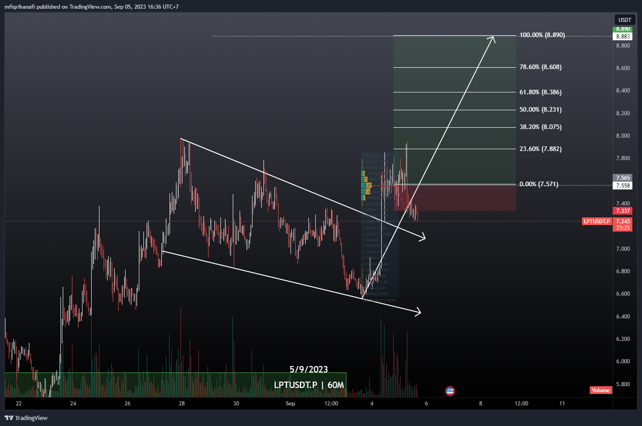Select the green long position target zone

455,110
